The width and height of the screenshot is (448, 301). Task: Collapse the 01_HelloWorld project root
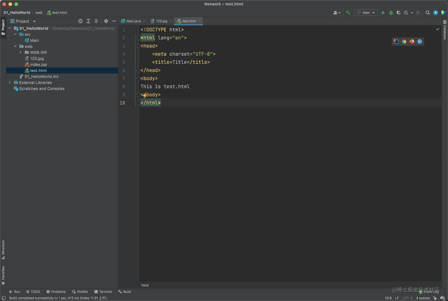[10, 28]
